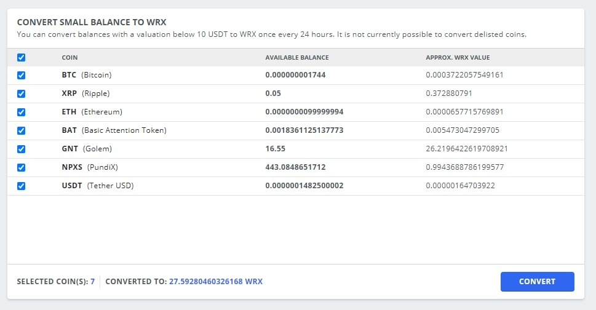Select the ETH (Ethereum) coin name
Screen dimensions: 596x310
pyautogui.click(x=92, y=112)
